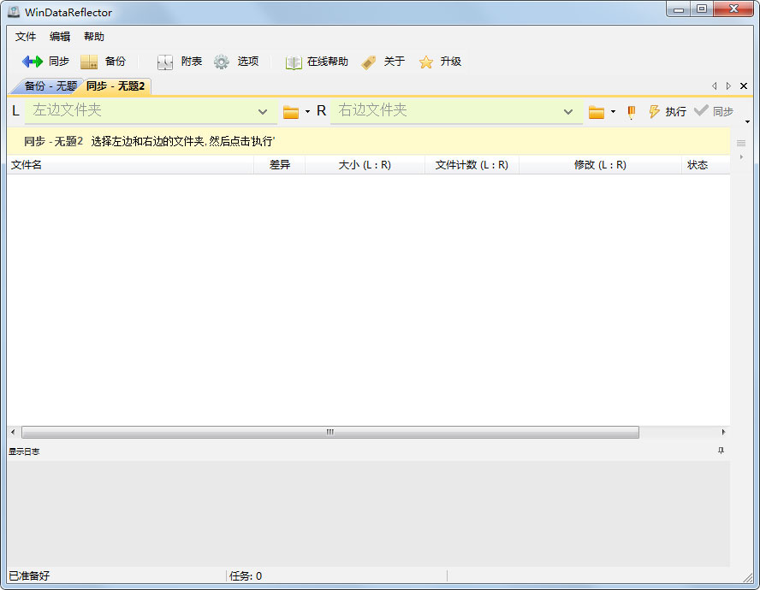Click the 执行 button label
Screen dimensions: 760x590
coord(675,112)
